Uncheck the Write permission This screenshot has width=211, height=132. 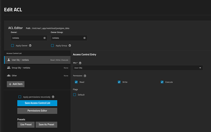point(119,82)
